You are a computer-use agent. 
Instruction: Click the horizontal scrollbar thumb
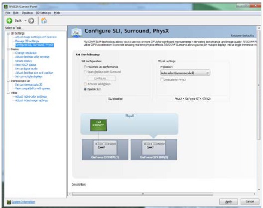point(142,194)
